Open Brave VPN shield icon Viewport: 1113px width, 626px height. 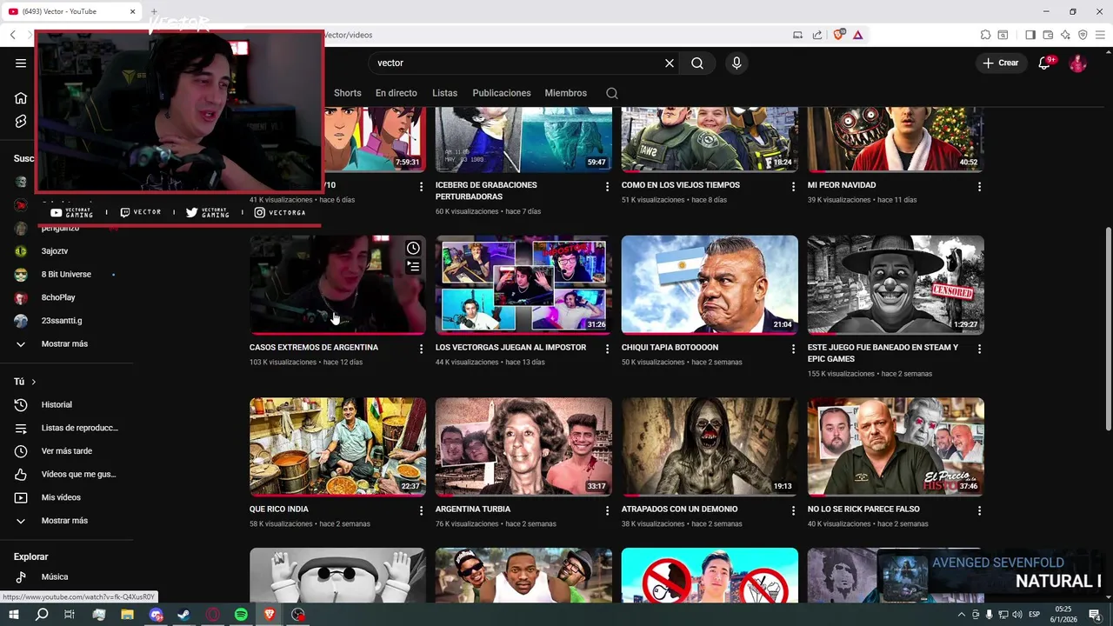click(x=1083, y=35)
